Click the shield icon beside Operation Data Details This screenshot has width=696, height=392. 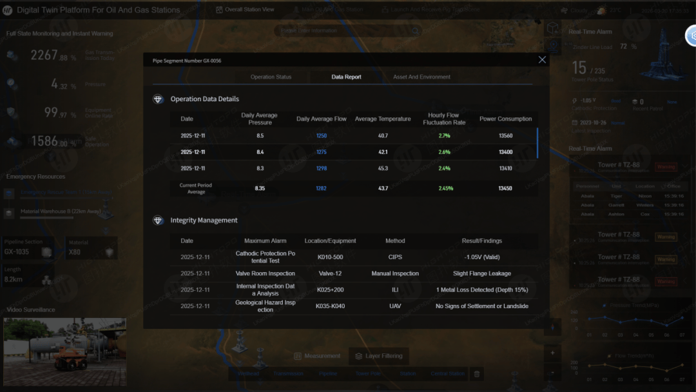tap(158, 99)
